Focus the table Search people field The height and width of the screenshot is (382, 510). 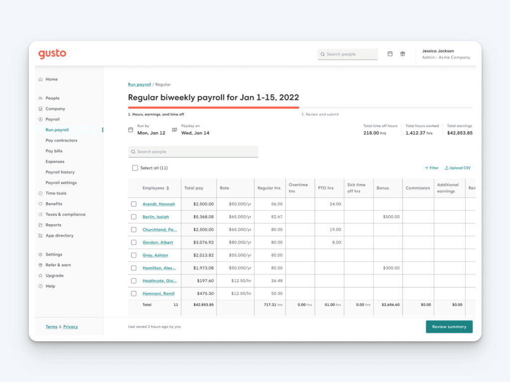(x=193, y=152)
